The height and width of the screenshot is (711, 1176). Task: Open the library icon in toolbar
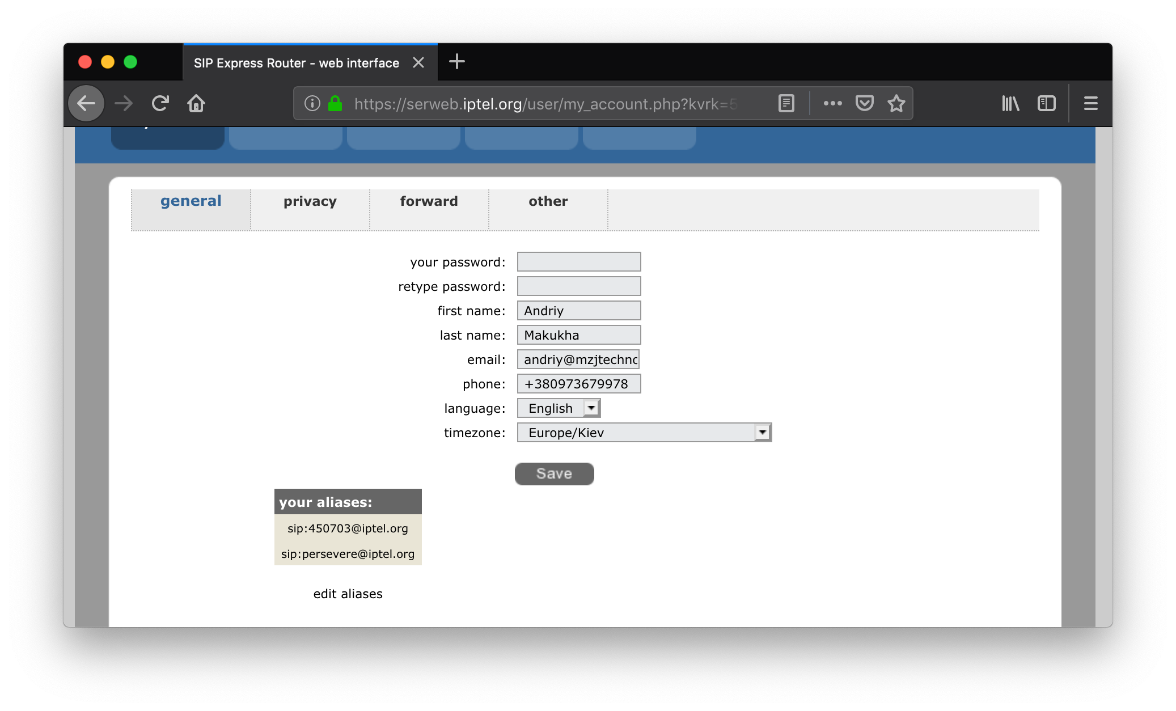point(1010,103)
